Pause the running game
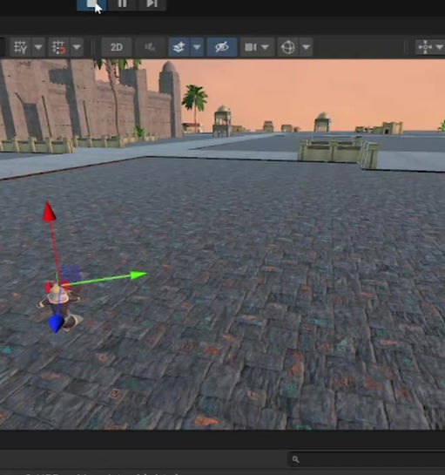This screenshot has height=475, width=445. [122, 4]
